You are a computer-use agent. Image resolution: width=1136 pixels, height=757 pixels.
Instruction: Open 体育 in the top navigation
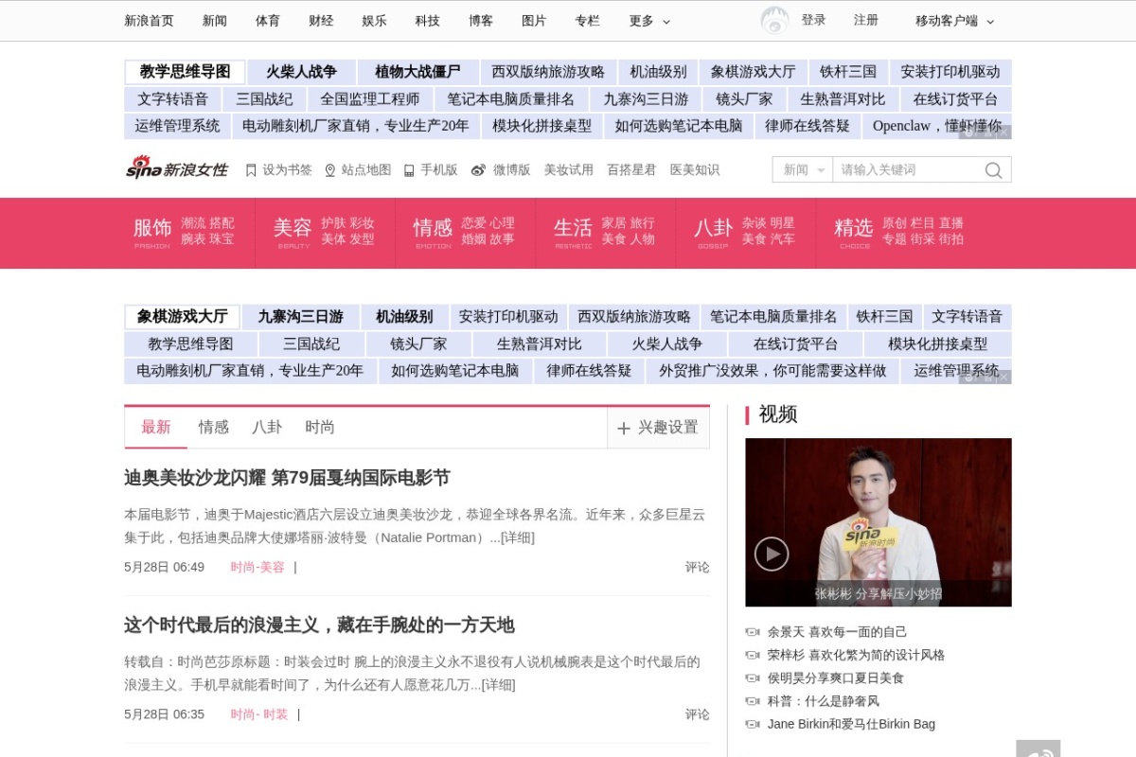tap(268, 21)
